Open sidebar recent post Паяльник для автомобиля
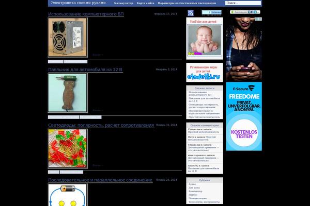310x206 pixels. coord(204,99)
